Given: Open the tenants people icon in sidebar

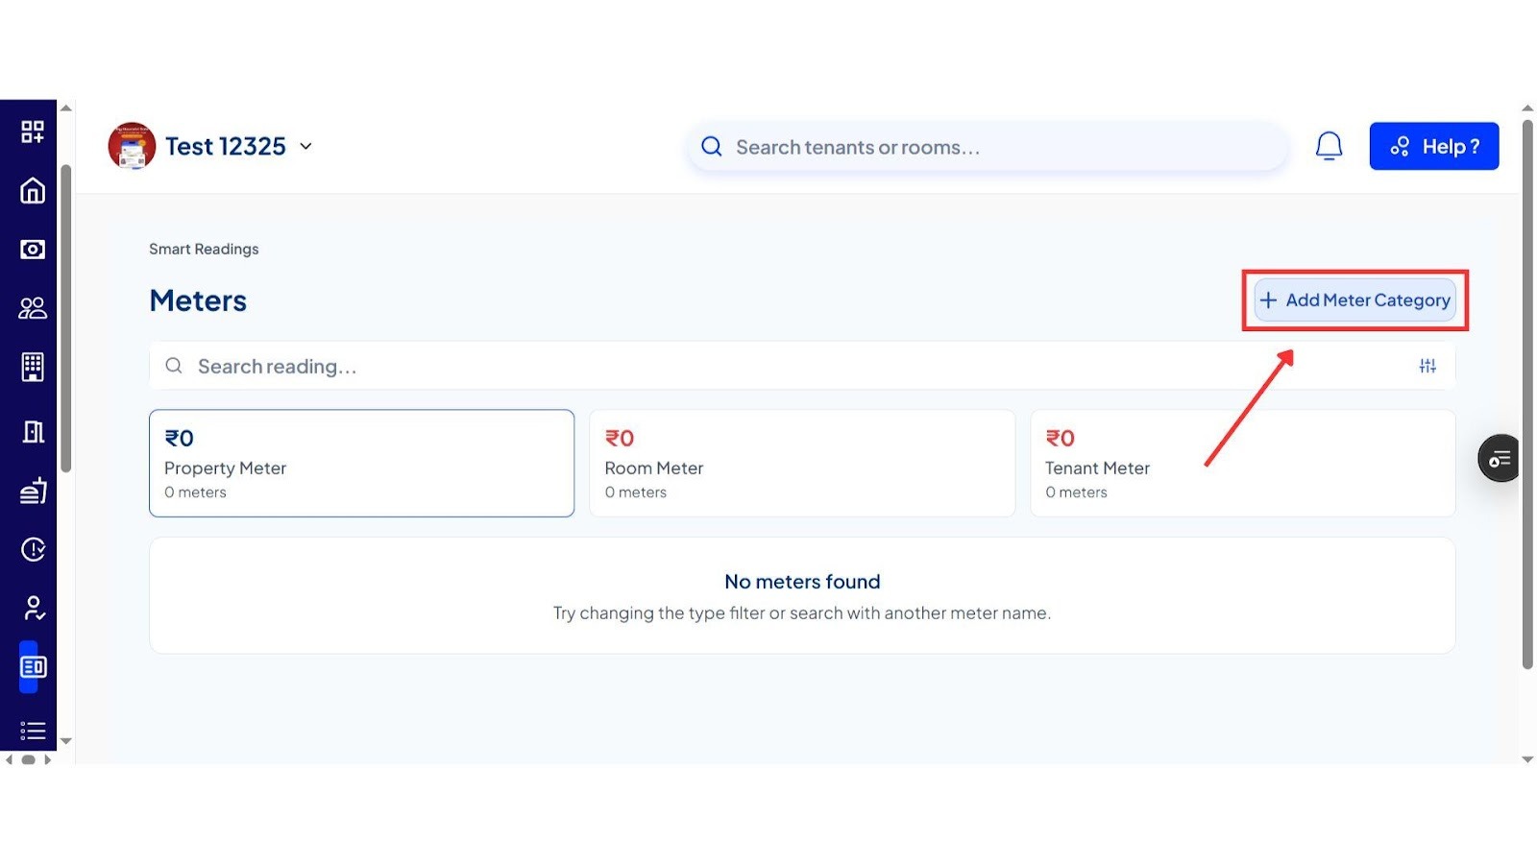Looking at the screenshot, I should [x=33, y=308].
